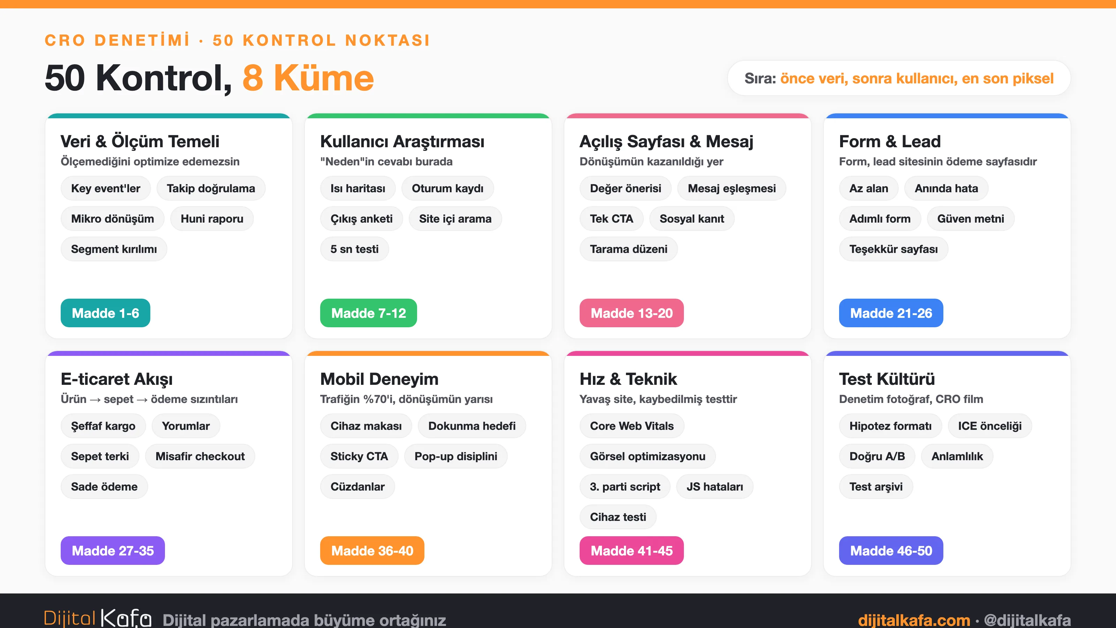Click the Madde 13-20 badge
1116x628 pixels.
(632, 313)
